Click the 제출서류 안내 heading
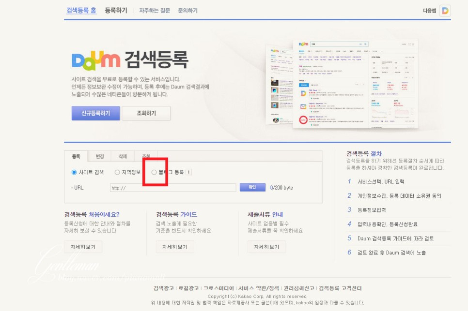 265,214
